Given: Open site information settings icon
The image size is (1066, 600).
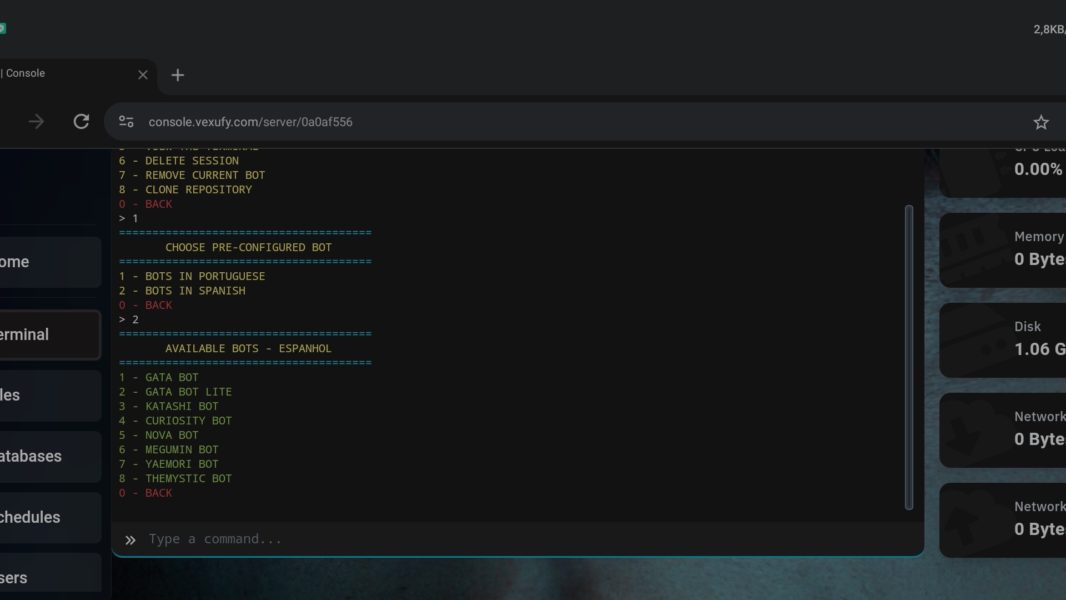Looking at the screenshot, I should 127,122.
